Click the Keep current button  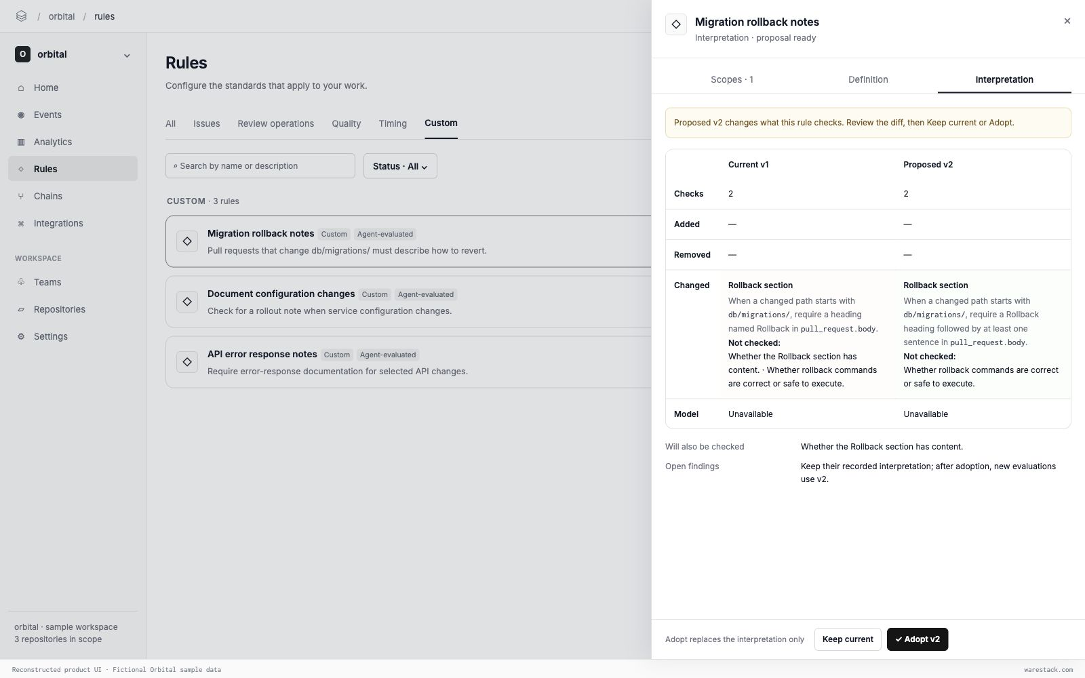click(x=848, y=639)
